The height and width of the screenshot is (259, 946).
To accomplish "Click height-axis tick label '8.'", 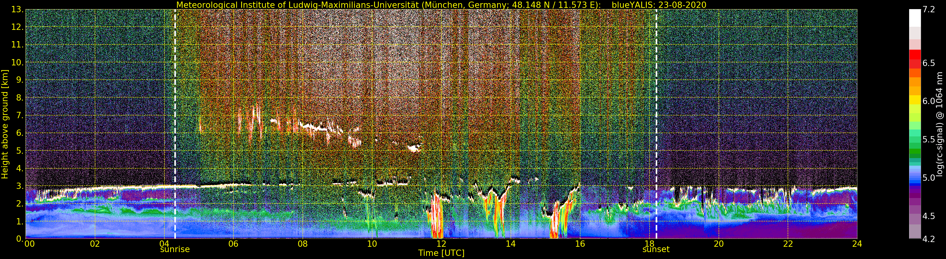I will (20, 97).
